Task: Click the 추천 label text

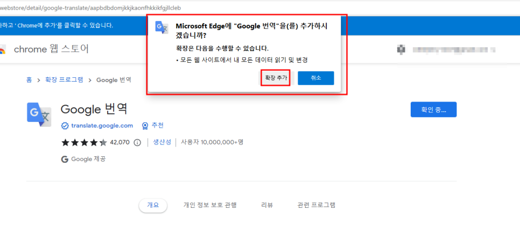Action: 158,126
